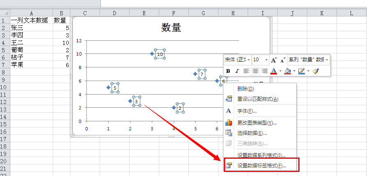Select data label 7 on chart
This screenshot has width=367, height=176.
click(x=202, y=74)
